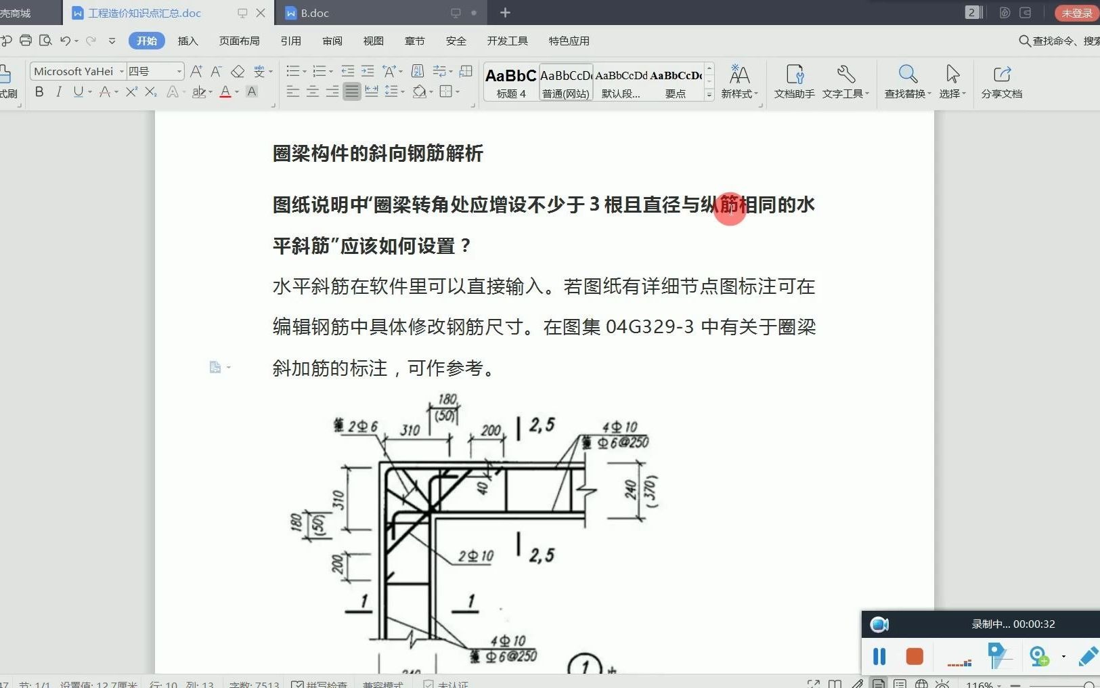Expand the line spacing dropdown arrow
This screenshot has width=1100, height=688.
coord(402,92)
